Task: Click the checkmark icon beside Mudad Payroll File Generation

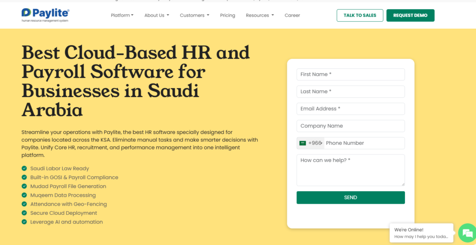Action: click(24, 186)
